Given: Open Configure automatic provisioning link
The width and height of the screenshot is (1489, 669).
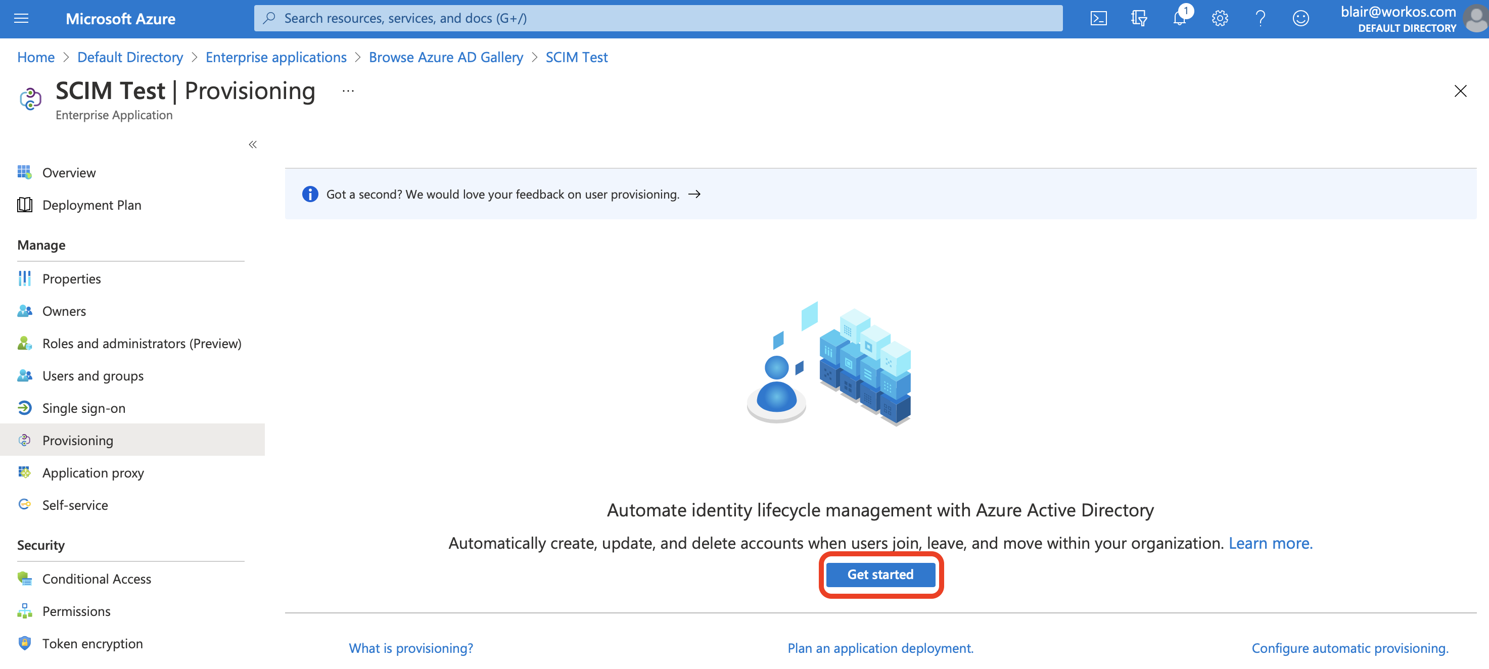Looking at the screenshot, I should click(1350, 648).
